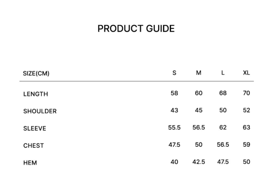Select the L size column header
273x180 pixels.
(x=223, y=73)
